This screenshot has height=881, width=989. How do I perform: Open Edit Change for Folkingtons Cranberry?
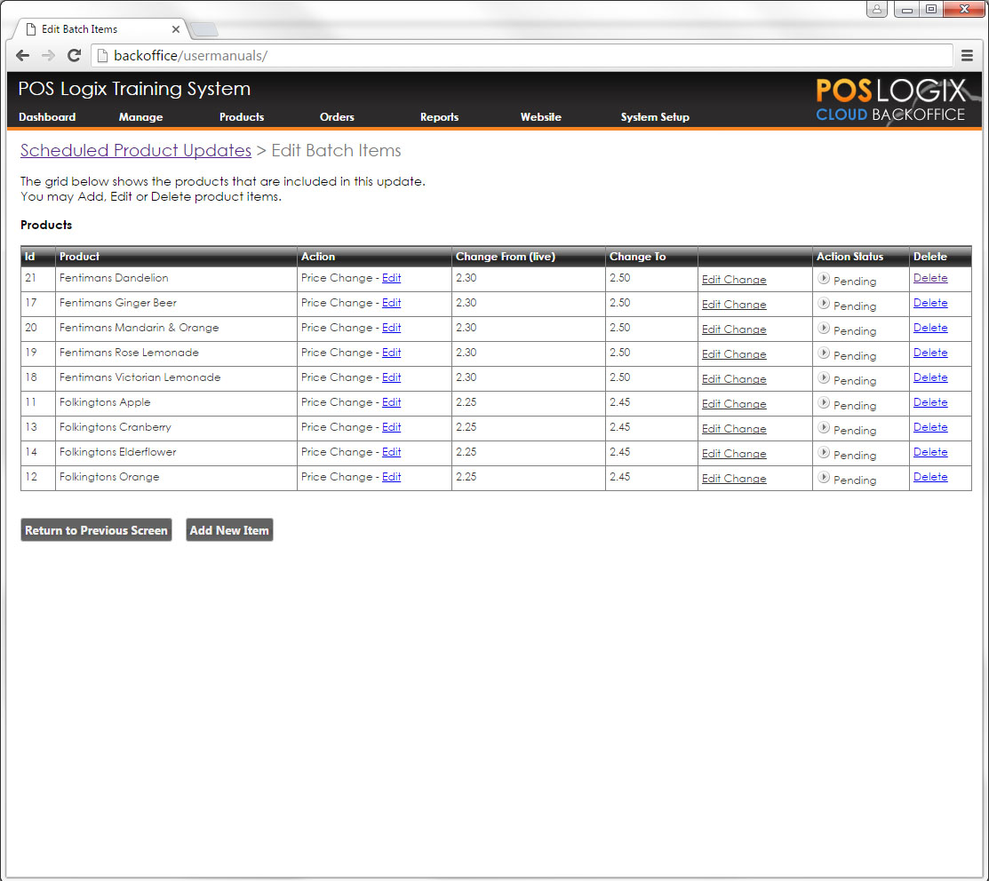click(x=734, y=429)
